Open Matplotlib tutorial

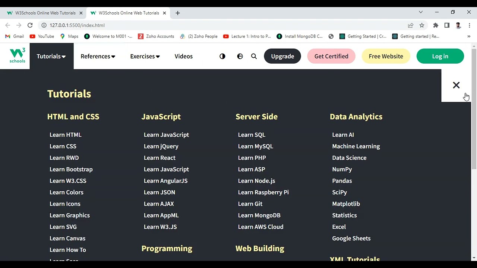pos(346,204)
